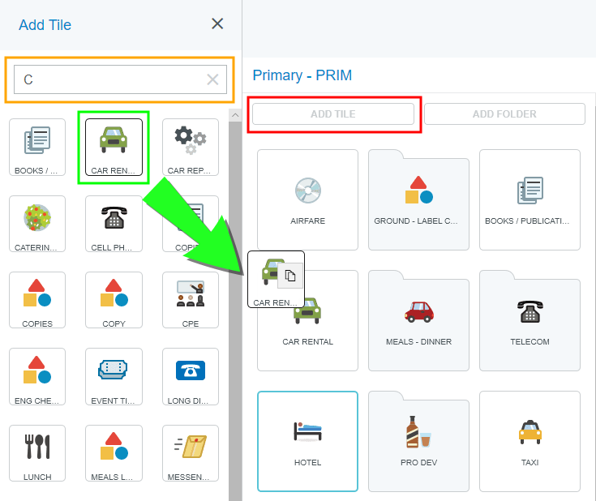Open the Pro Dev folder

[418, 441]
